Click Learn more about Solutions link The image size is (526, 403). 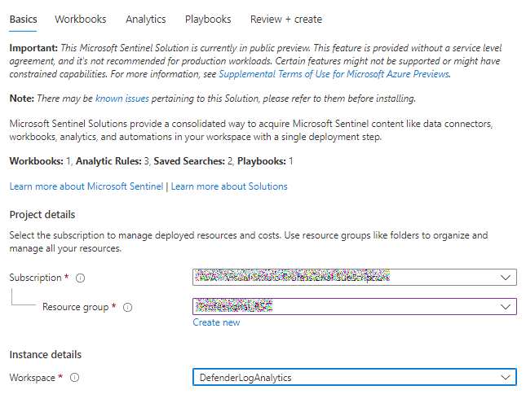(229, 186)
